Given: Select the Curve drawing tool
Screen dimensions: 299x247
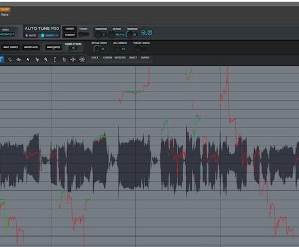Looking at the screenshot, I should (x=10, y=60).
